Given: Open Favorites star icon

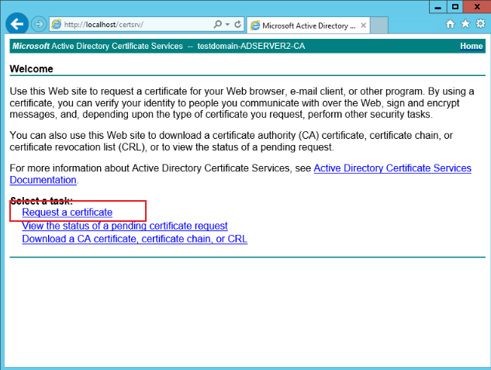Looking at the screenshot, I should tap(465, 24).
